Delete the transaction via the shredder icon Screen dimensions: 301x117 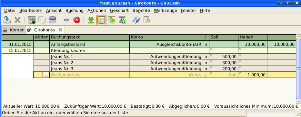click(52, 20)
